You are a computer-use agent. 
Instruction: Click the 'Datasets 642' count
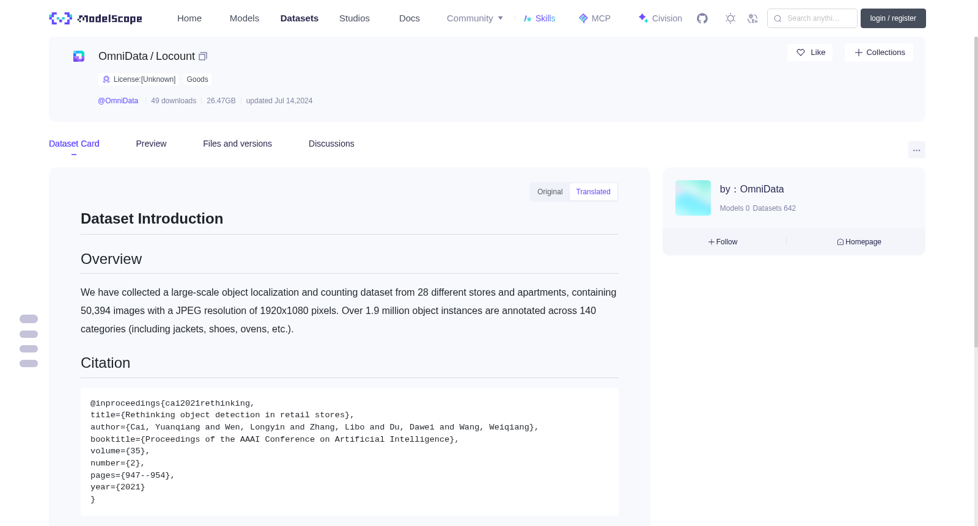click(x=774, y=208)
